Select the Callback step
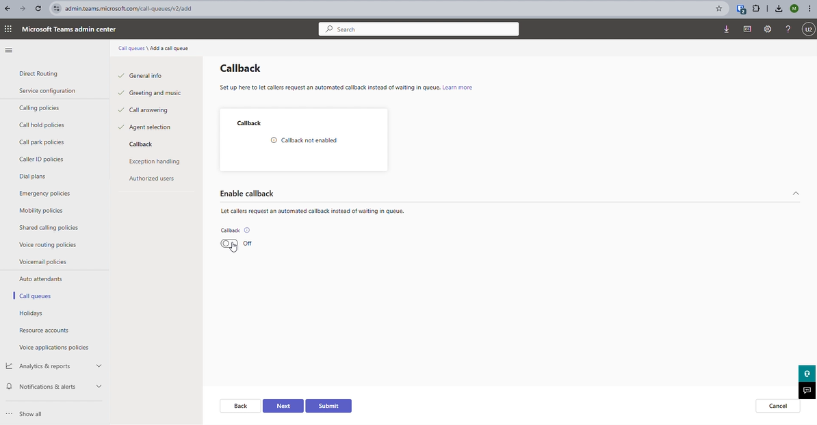This screenshot has height=425, width=817. coord(141,144)
